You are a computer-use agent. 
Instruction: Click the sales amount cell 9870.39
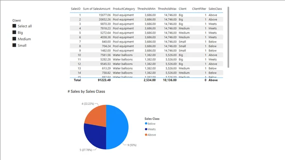[x=105, y=24]
